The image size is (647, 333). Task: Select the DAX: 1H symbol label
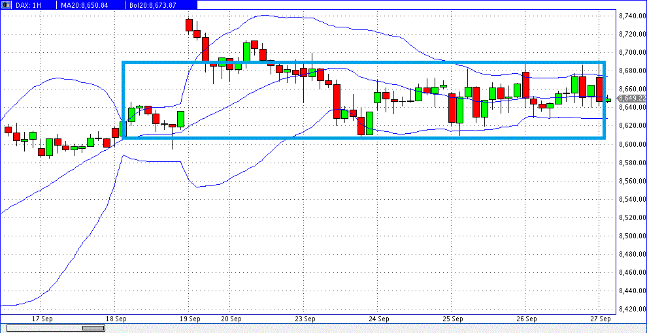29,5
